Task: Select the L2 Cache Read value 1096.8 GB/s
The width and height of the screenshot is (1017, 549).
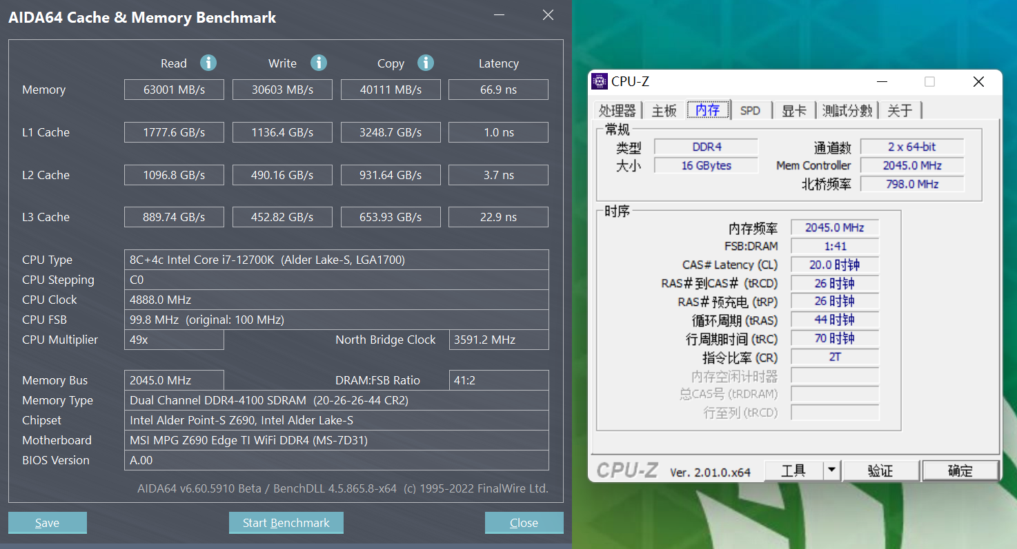Action: coord(174,175)
